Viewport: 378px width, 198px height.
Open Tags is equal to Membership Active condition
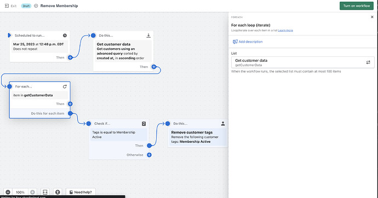(x=119, y=135)
